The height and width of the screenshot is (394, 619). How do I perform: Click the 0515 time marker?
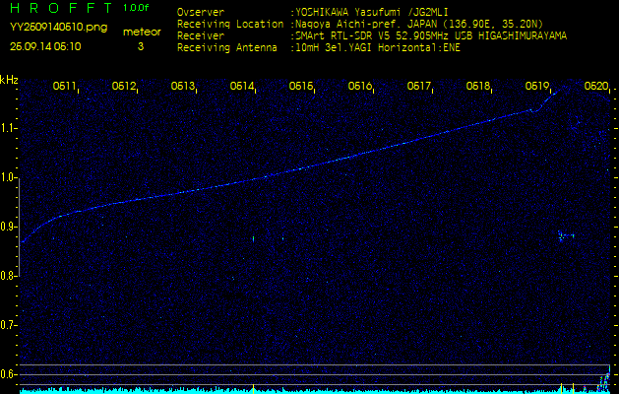pyautogui.click(x=301, y=87)
